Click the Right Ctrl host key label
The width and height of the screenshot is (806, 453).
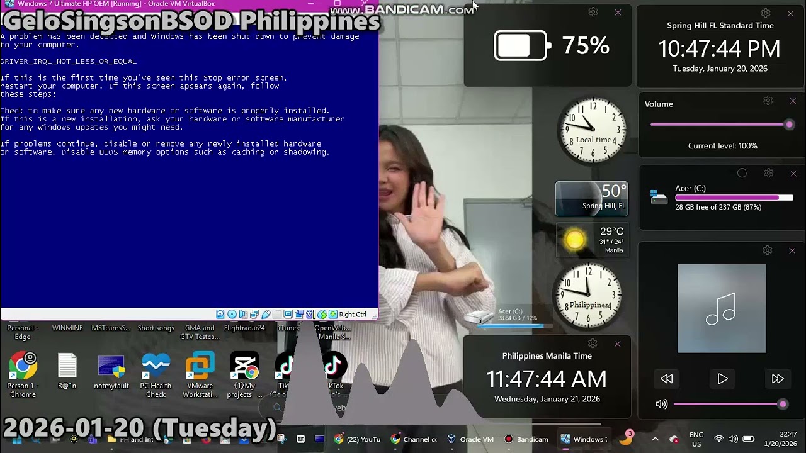pos(353,314)
